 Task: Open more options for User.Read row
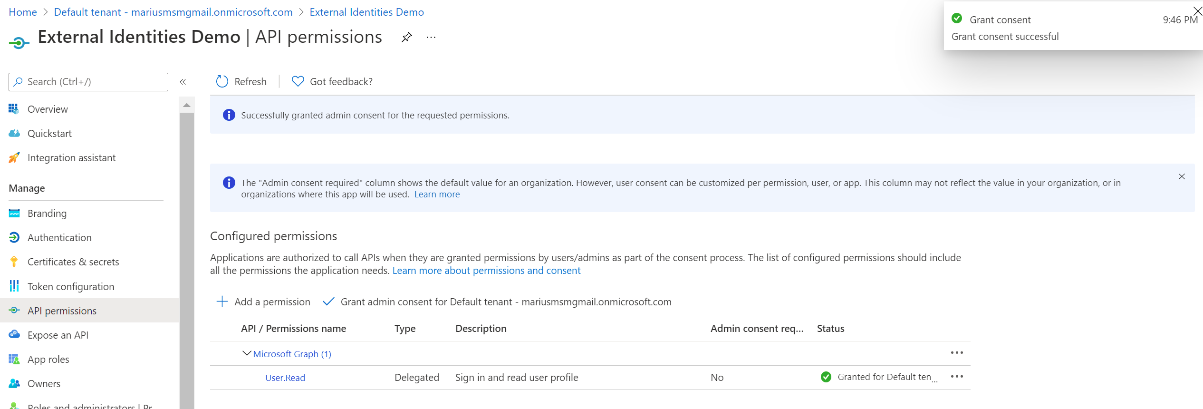(x=956, y=377)
